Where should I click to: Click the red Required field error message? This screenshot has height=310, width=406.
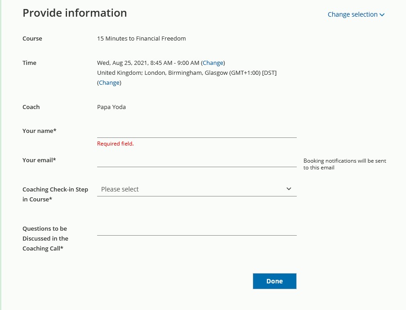pos(116,144)
